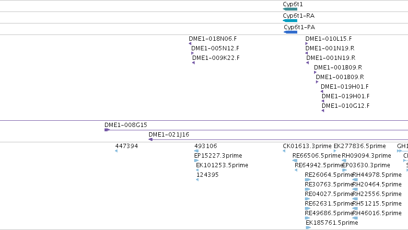Click the DME1-010G12.F label
Viewport: 408px width, 230px height.
click(x=346, y=105)
